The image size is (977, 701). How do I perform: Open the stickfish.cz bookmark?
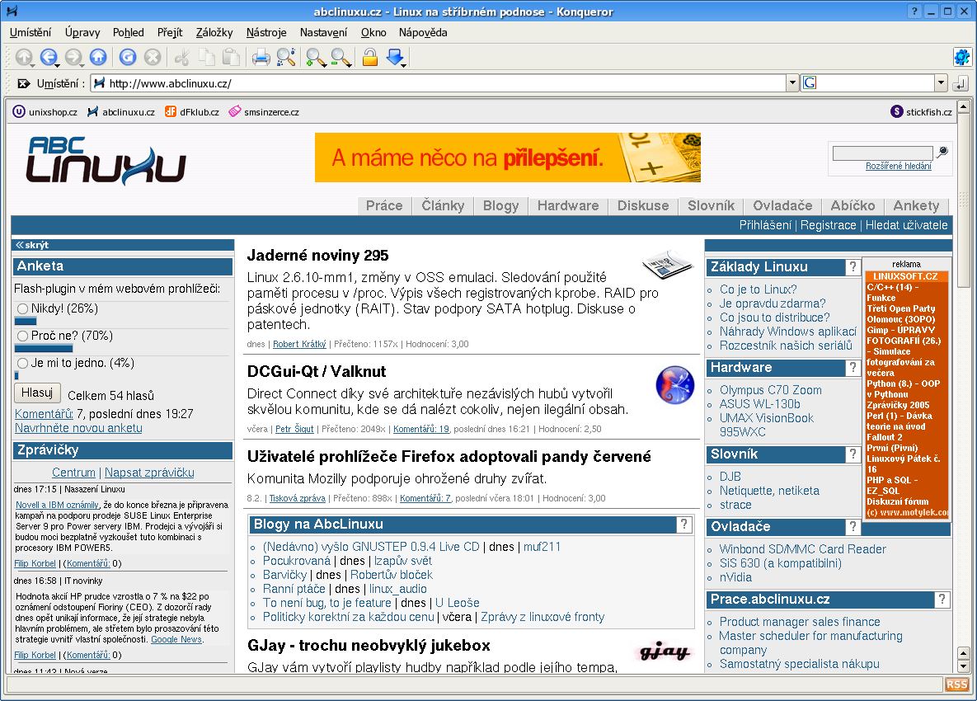pos(922,112)
